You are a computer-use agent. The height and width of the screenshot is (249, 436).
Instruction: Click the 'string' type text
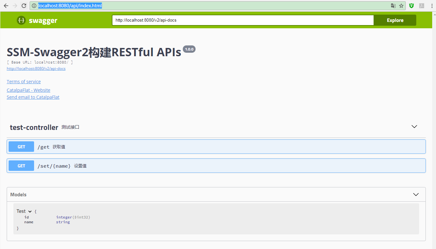(x=63, y=222)
